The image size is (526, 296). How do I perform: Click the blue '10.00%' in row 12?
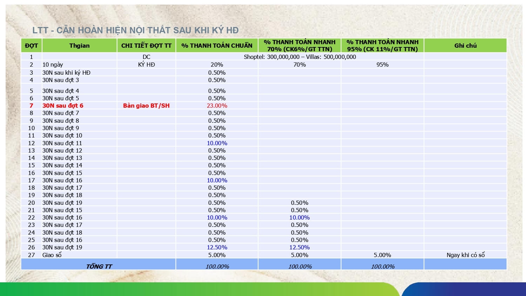click(217, 143)
